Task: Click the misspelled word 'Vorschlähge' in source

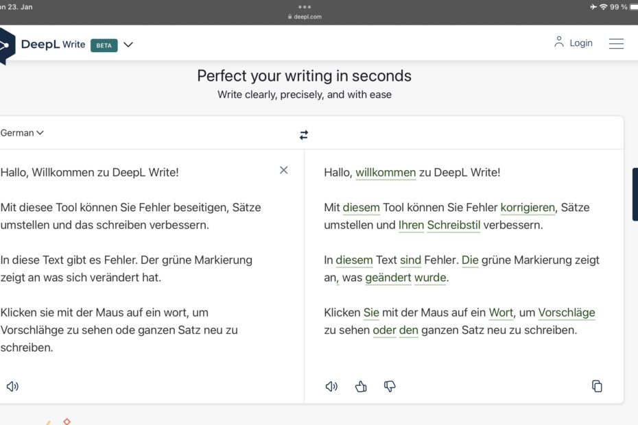Action: coord(32,330)
